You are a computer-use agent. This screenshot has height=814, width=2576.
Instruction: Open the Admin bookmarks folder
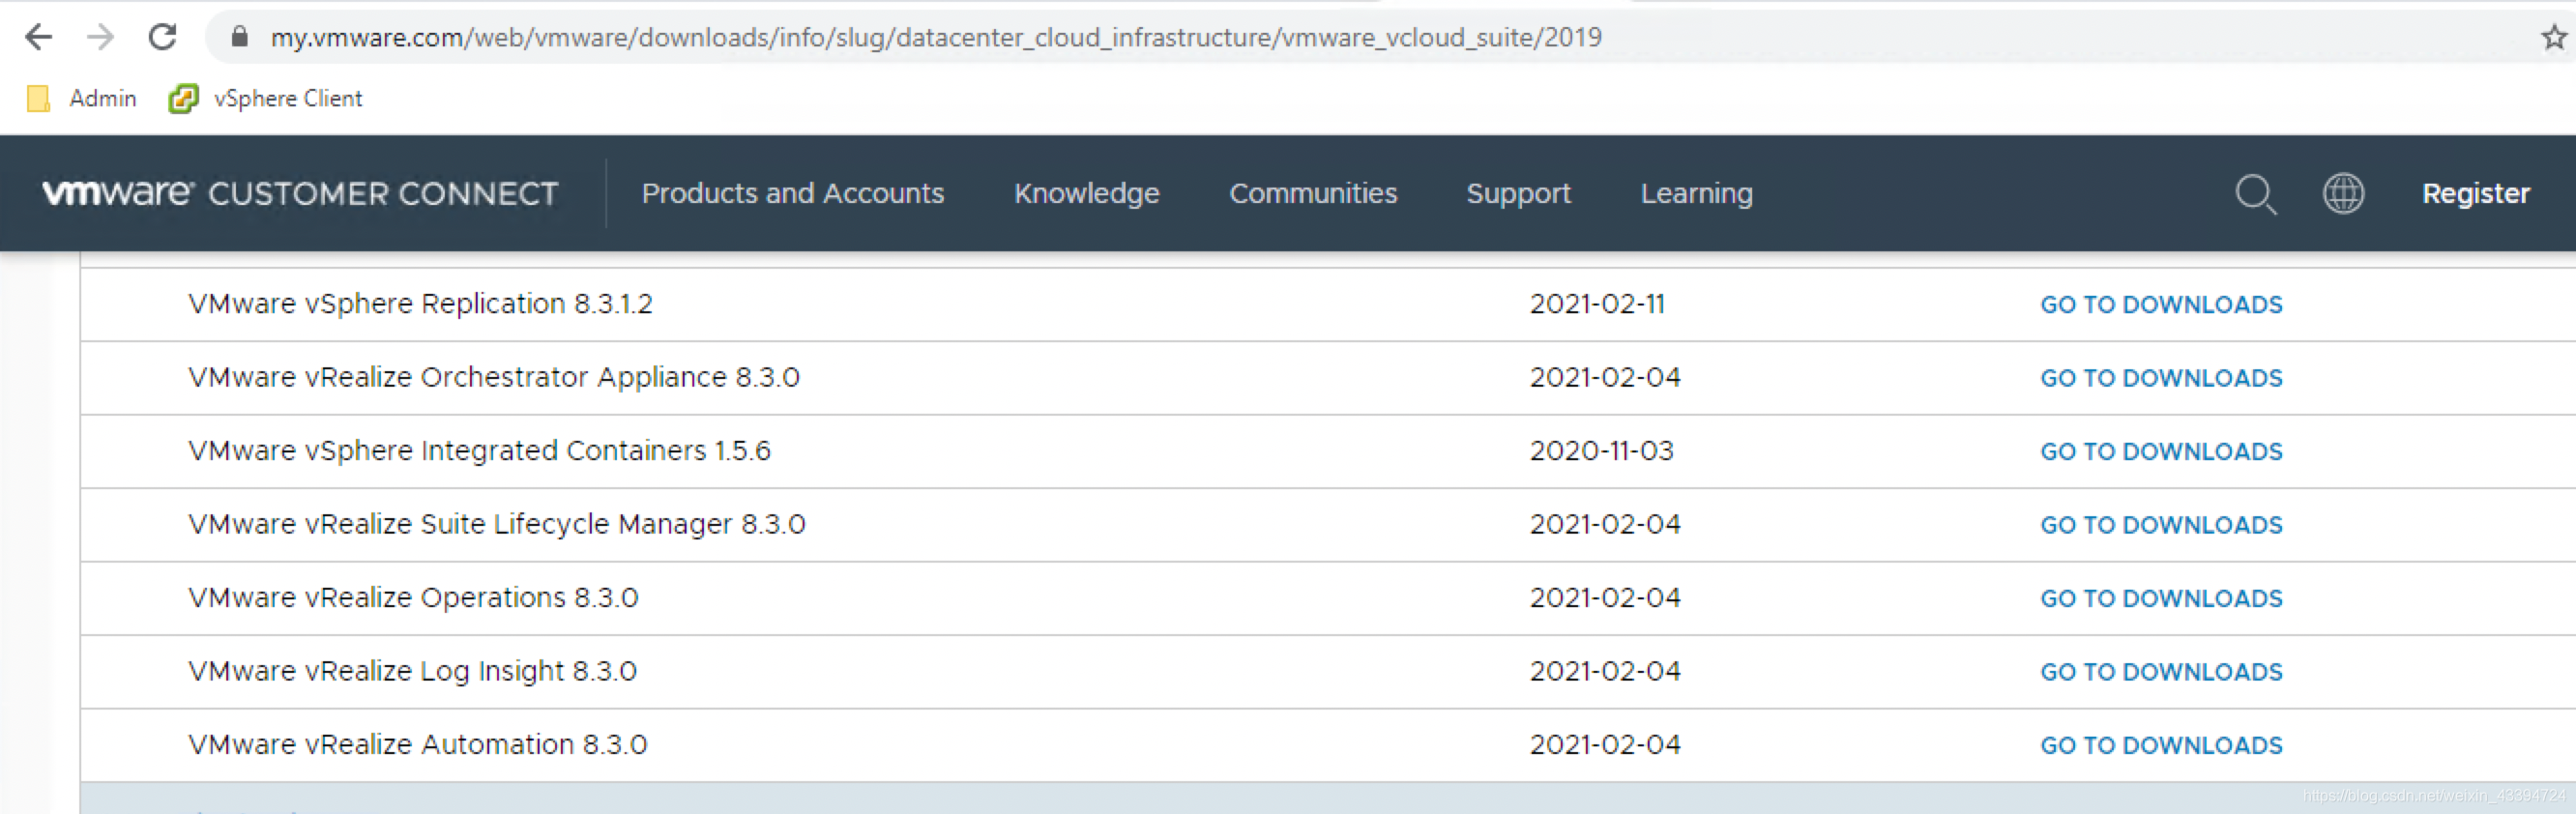point(82,98)
